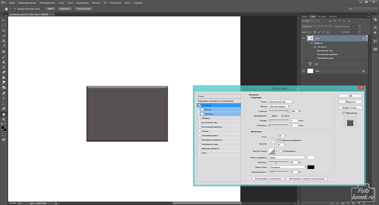Image resolution: width=379 pixels, height=205 pixels.
Task: Select the Polygonal Lasso tool
Action: tap(4, 31)
